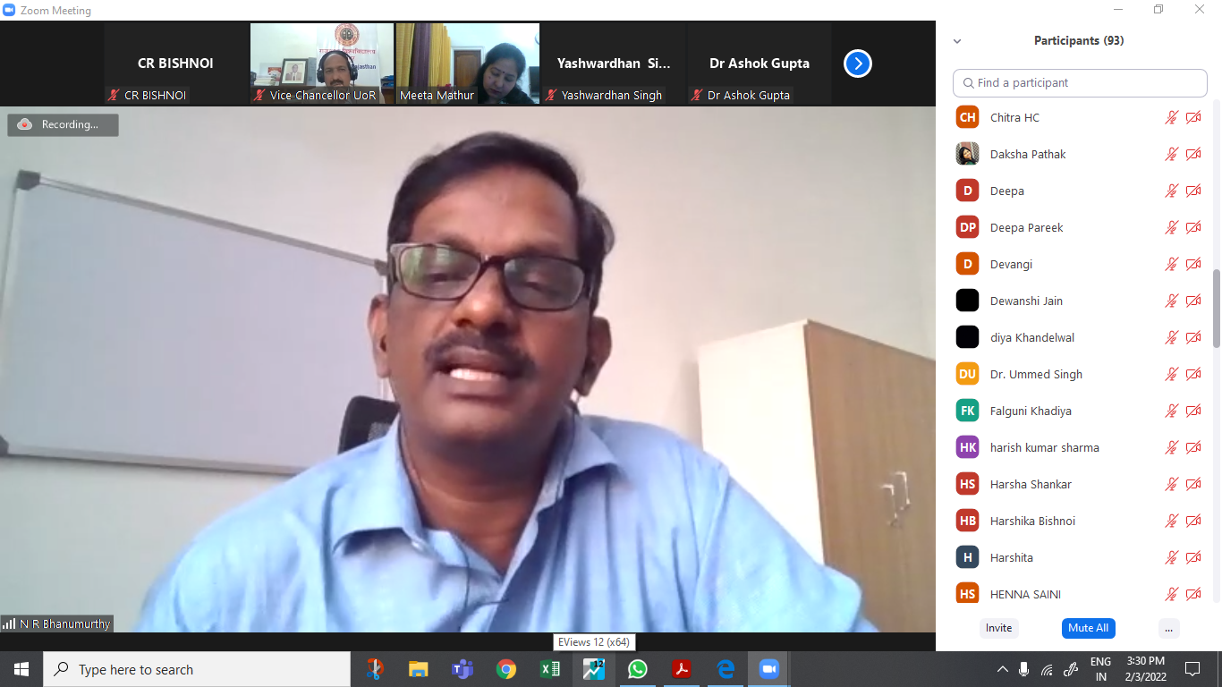Open Excel from the taskbar
Screen dimensions: 1222x687
click(550, 669)
